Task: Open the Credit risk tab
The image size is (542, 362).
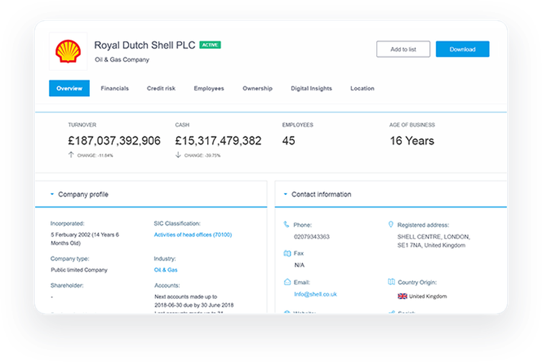Action: click(x=161, y=88)
